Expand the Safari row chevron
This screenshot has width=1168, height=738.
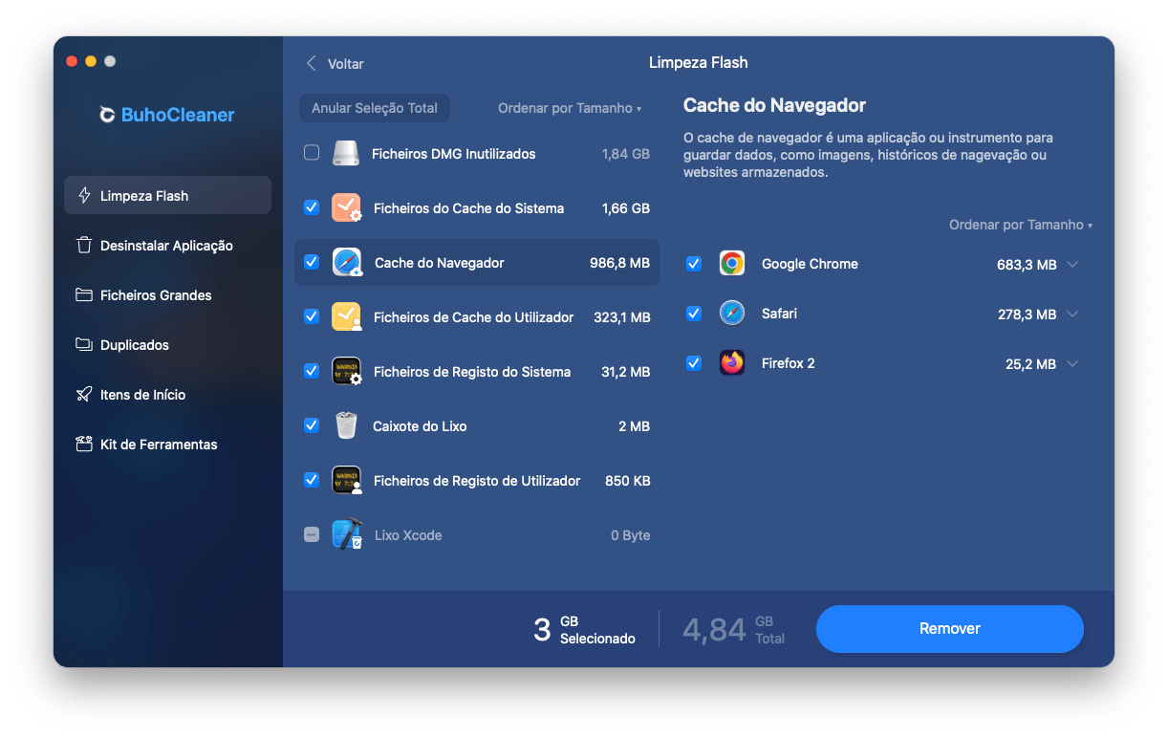pyautogui.click(x=1072, y=314)
